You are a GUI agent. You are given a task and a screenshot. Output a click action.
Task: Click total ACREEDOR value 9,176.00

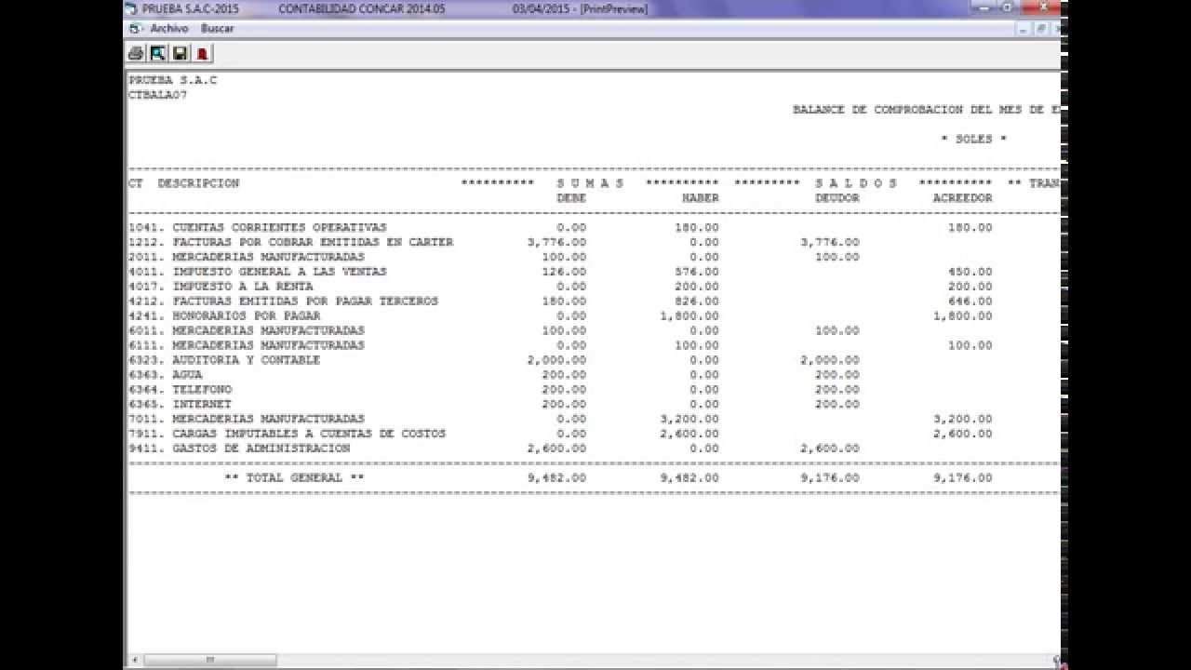(x=963, y=478)
